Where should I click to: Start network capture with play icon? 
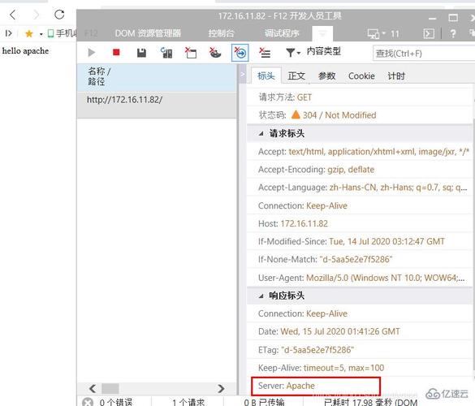[91, 53]
